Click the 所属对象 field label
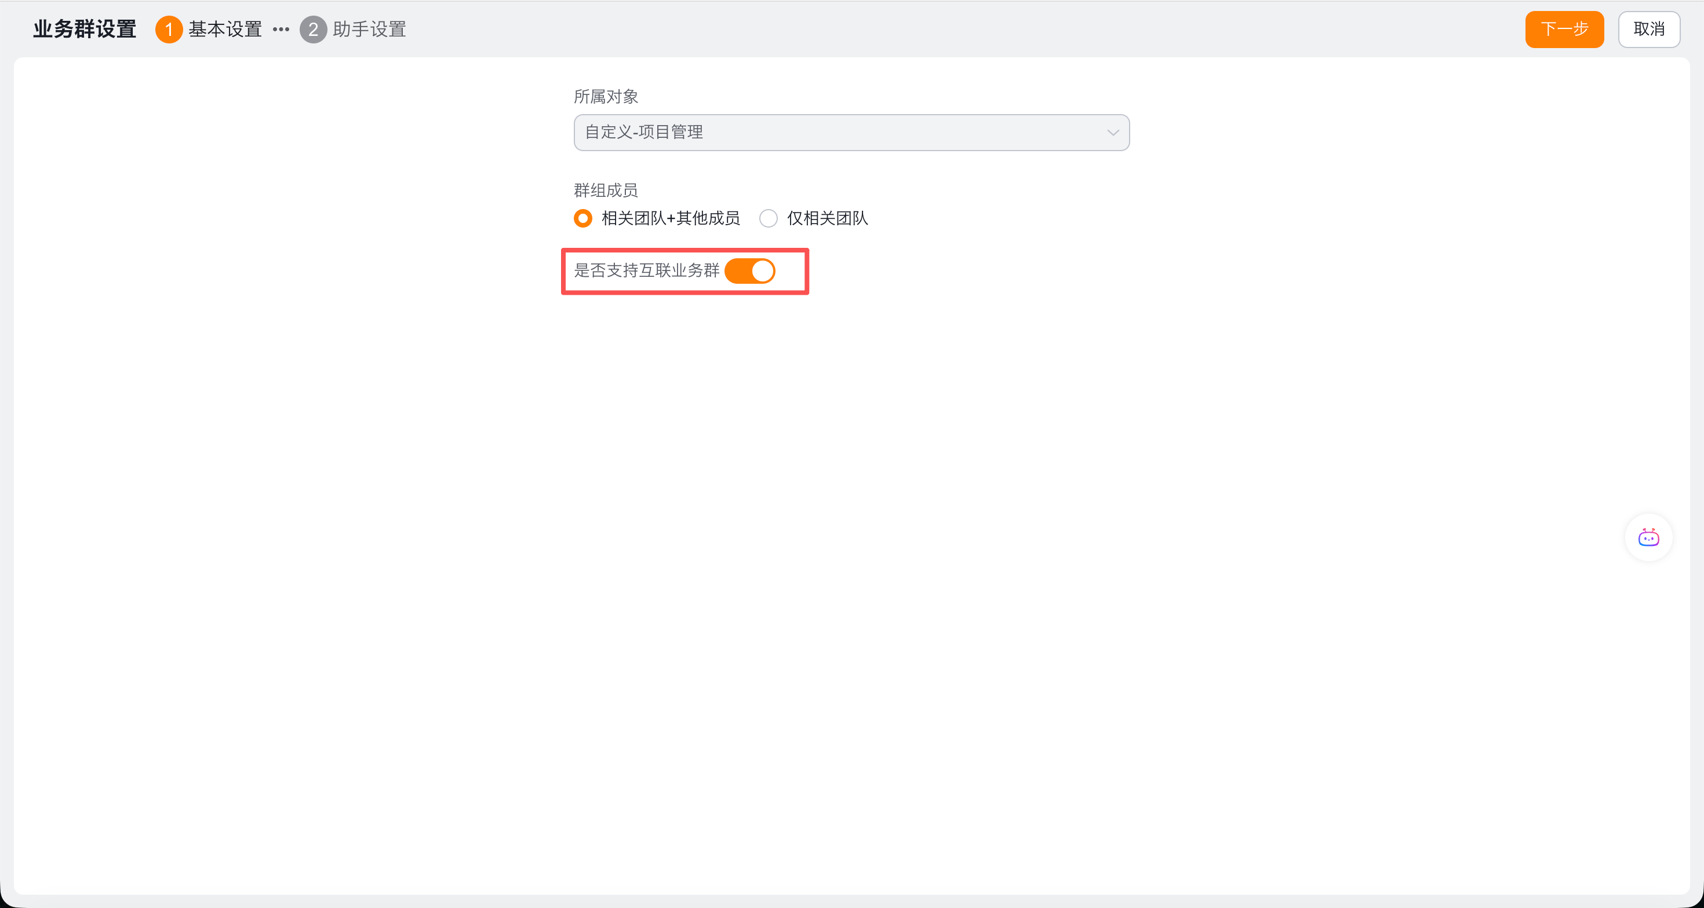Screen dimensions: 1704x908 (x=605, y=97)
